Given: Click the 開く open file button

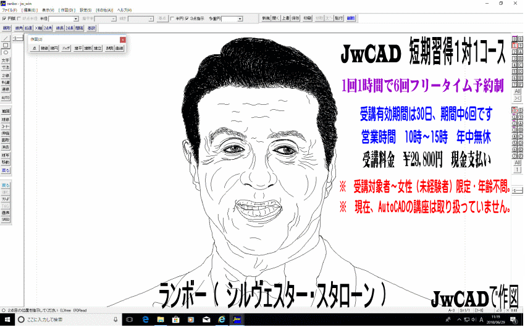Looking at the screenshot, I should [275, 19].
